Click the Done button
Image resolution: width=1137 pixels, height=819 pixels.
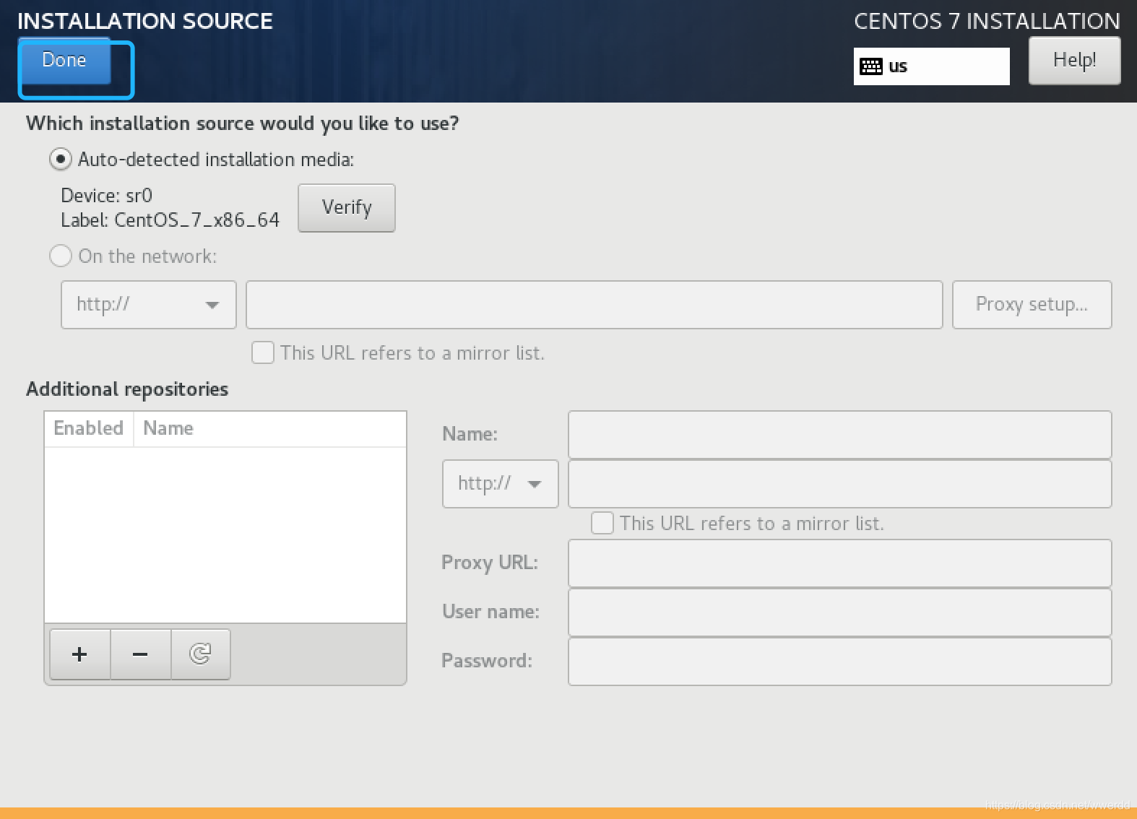tap(65, 61)
